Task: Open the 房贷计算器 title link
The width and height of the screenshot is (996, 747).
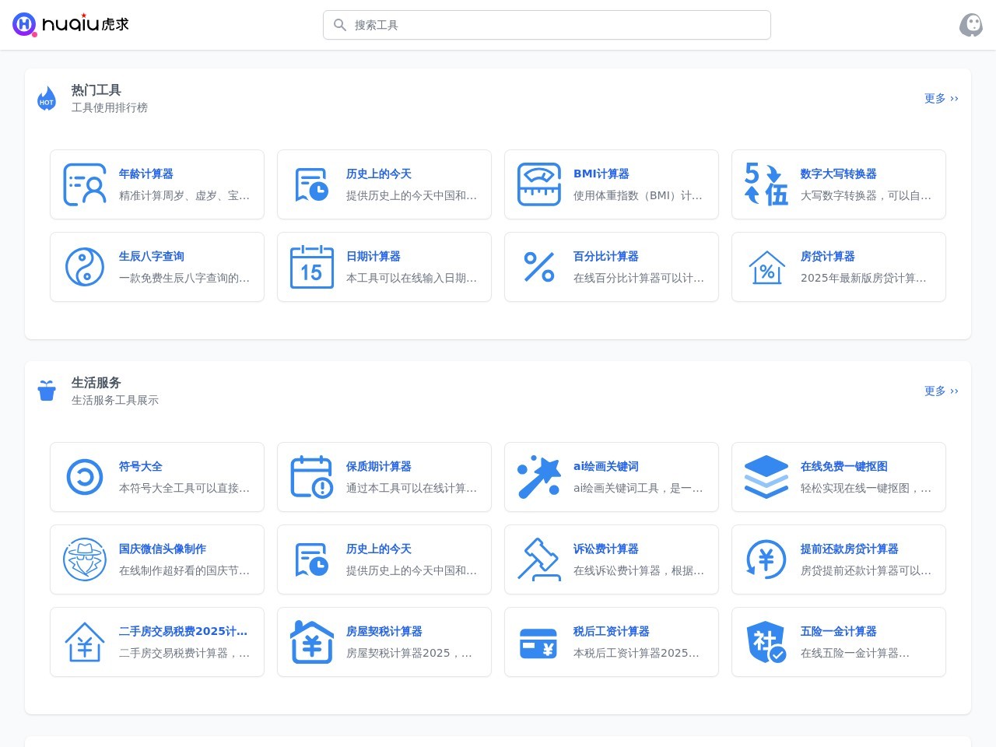Action: 827,256
